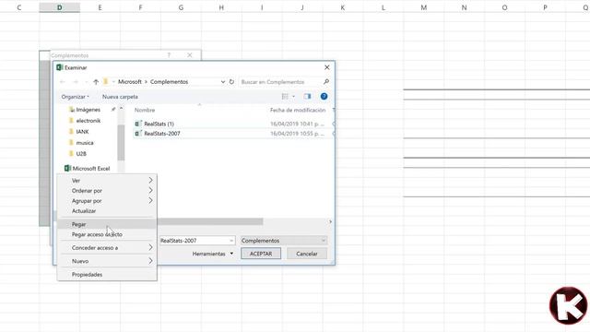Screen dimensions: 590x332
Task: Close the Examinar dialog
Action: click(326, 67)
